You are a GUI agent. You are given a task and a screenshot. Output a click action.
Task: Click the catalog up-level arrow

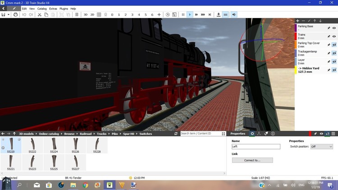pos(14,134)
